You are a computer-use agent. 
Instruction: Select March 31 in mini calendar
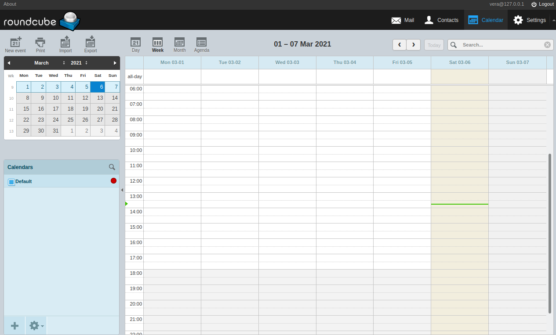coord(53,131)
